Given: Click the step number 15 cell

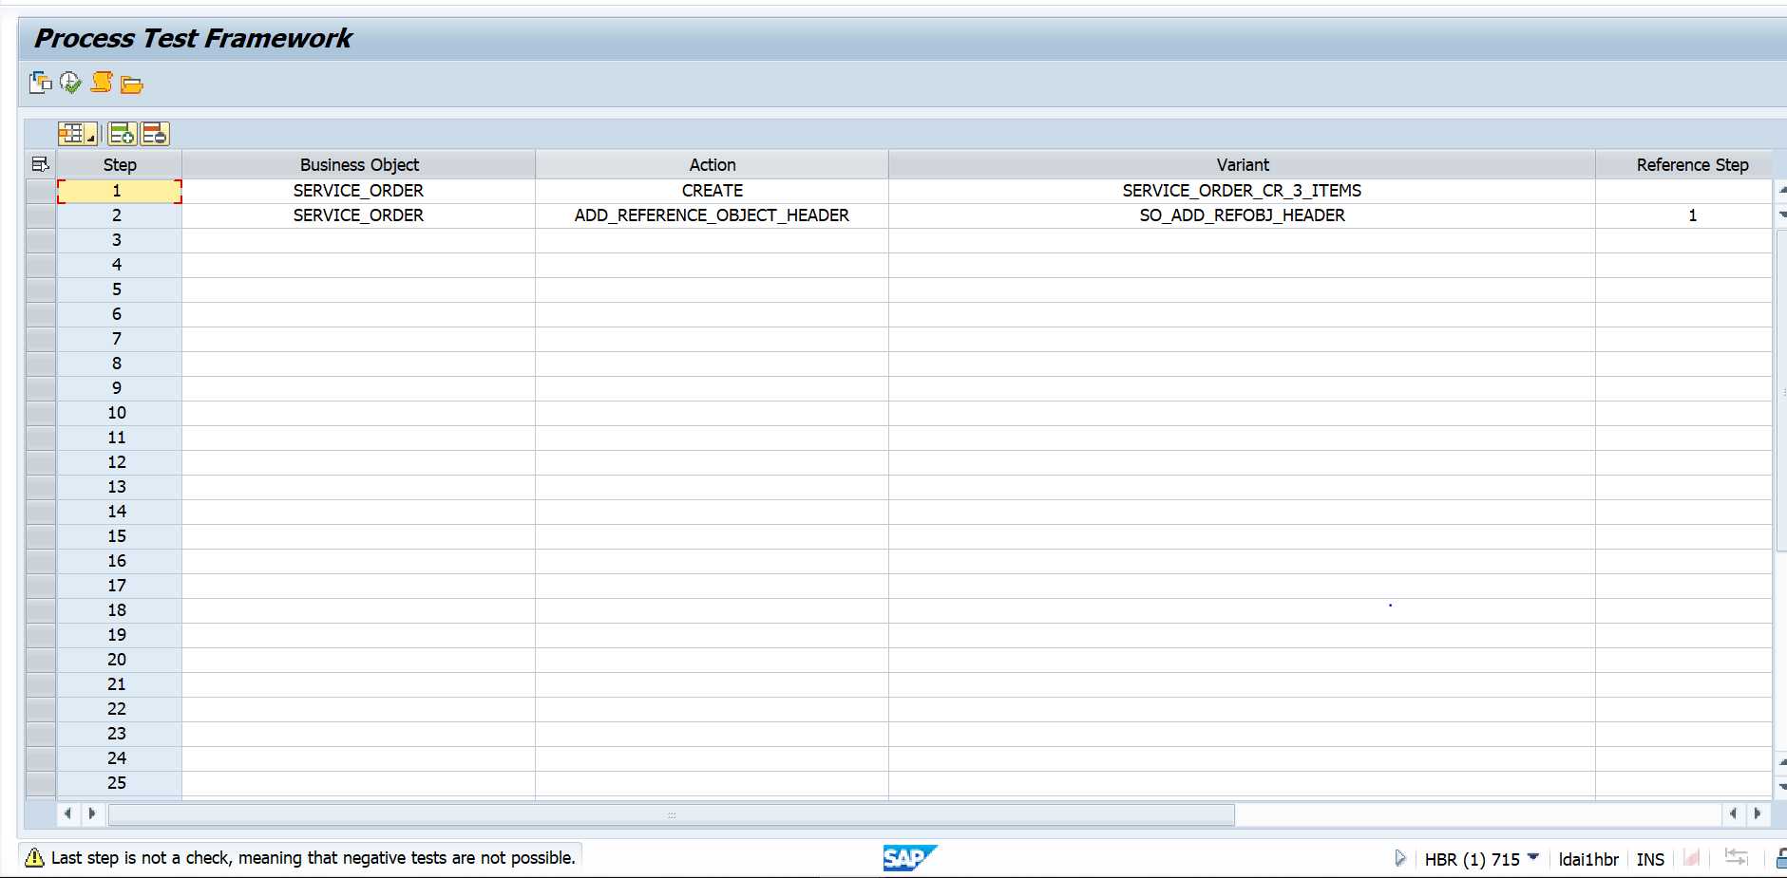Looking at the screenshot, I should point(119,536).
